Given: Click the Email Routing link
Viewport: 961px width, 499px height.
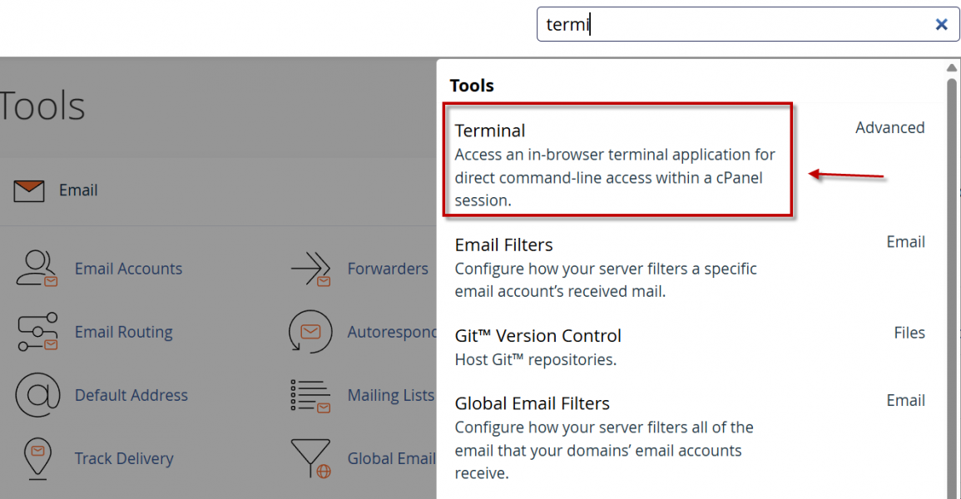Looking at the screenshot, I should coord(123,332).
